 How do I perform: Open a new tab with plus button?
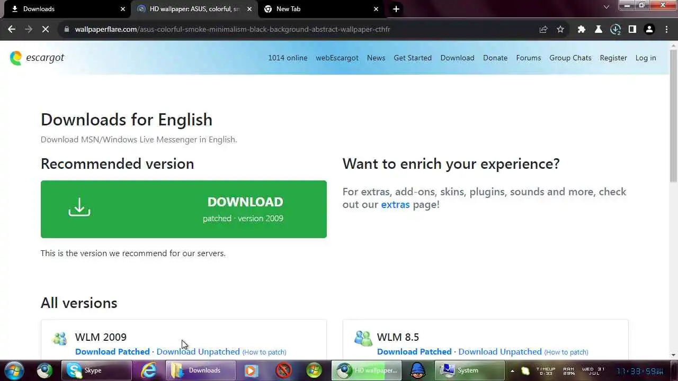[x=396, y=9]
